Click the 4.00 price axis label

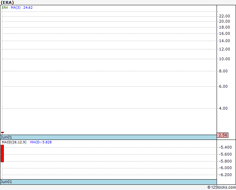223,108
